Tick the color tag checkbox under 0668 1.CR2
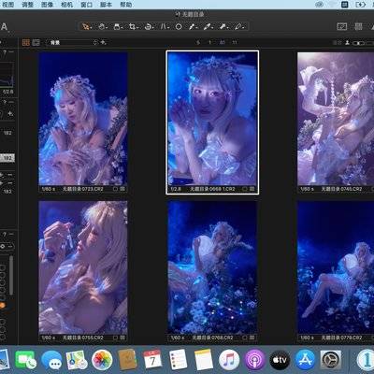The width and height of the screenshot is (374, 374). point(245,189)
